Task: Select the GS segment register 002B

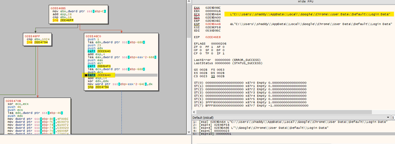Action: 203,69
